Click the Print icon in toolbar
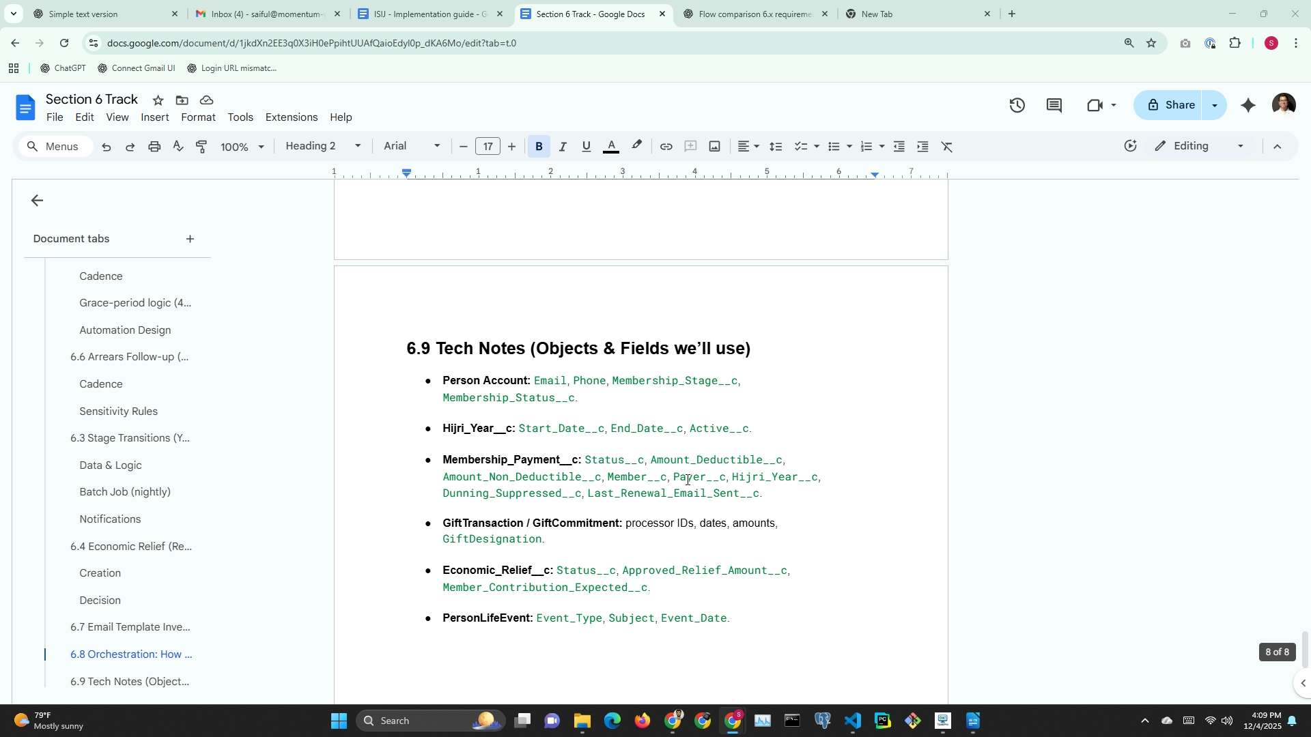The image size is (1311, 737). [154, 147]
